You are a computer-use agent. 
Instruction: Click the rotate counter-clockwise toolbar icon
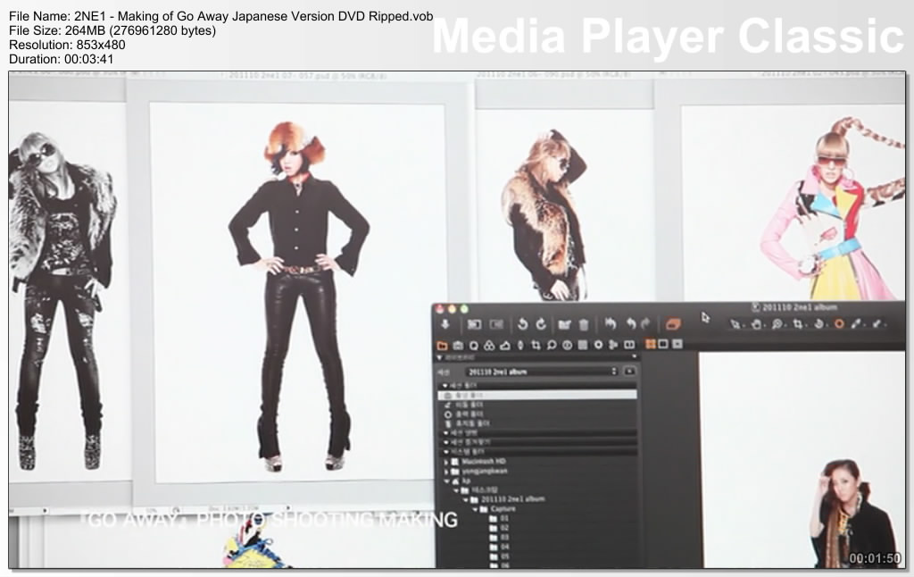[x=522, y=324]
